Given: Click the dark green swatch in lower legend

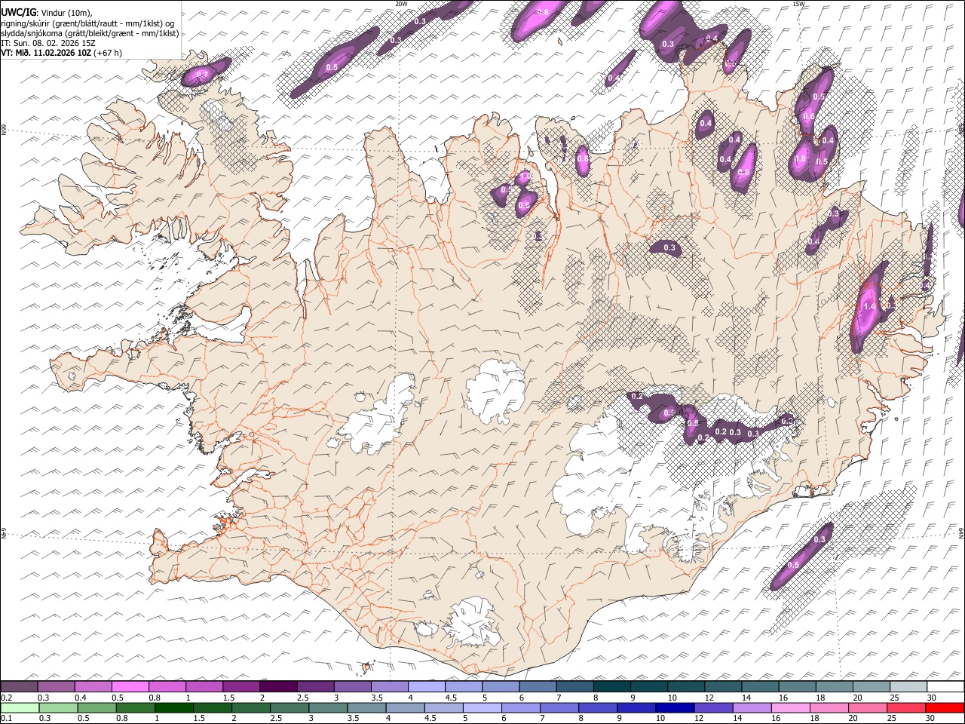Looking at the screenshot, I should 173,708.
